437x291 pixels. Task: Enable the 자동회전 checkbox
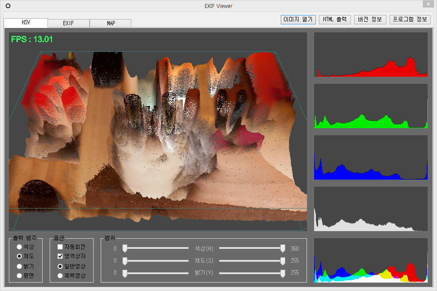60,247
